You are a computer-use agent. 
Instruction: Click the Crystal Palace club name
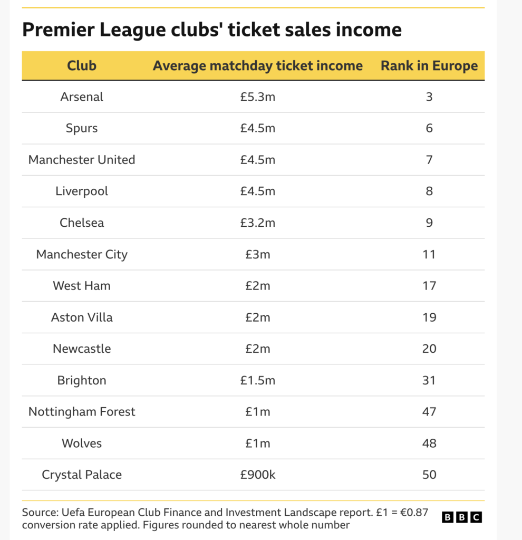coord(82,475)
